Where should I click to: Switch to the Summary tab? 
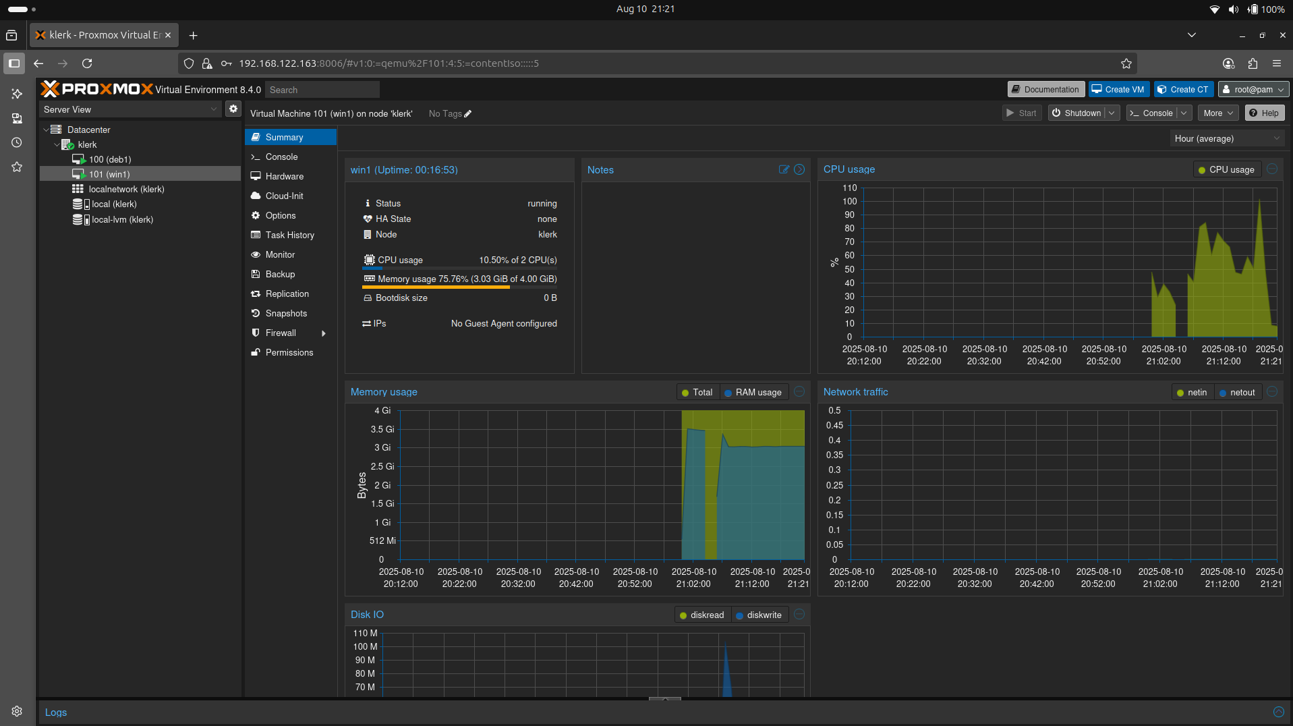pos(284,137)
